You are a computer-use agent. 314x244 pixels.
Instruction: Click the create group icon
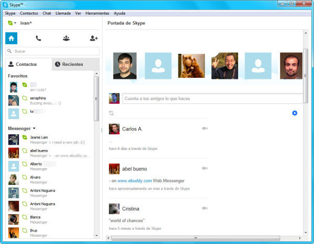(x=66, y=38)
